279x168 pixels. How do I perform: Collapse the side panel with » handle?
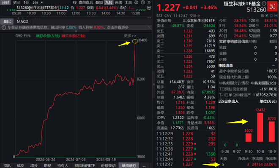[x=154, y=84]
